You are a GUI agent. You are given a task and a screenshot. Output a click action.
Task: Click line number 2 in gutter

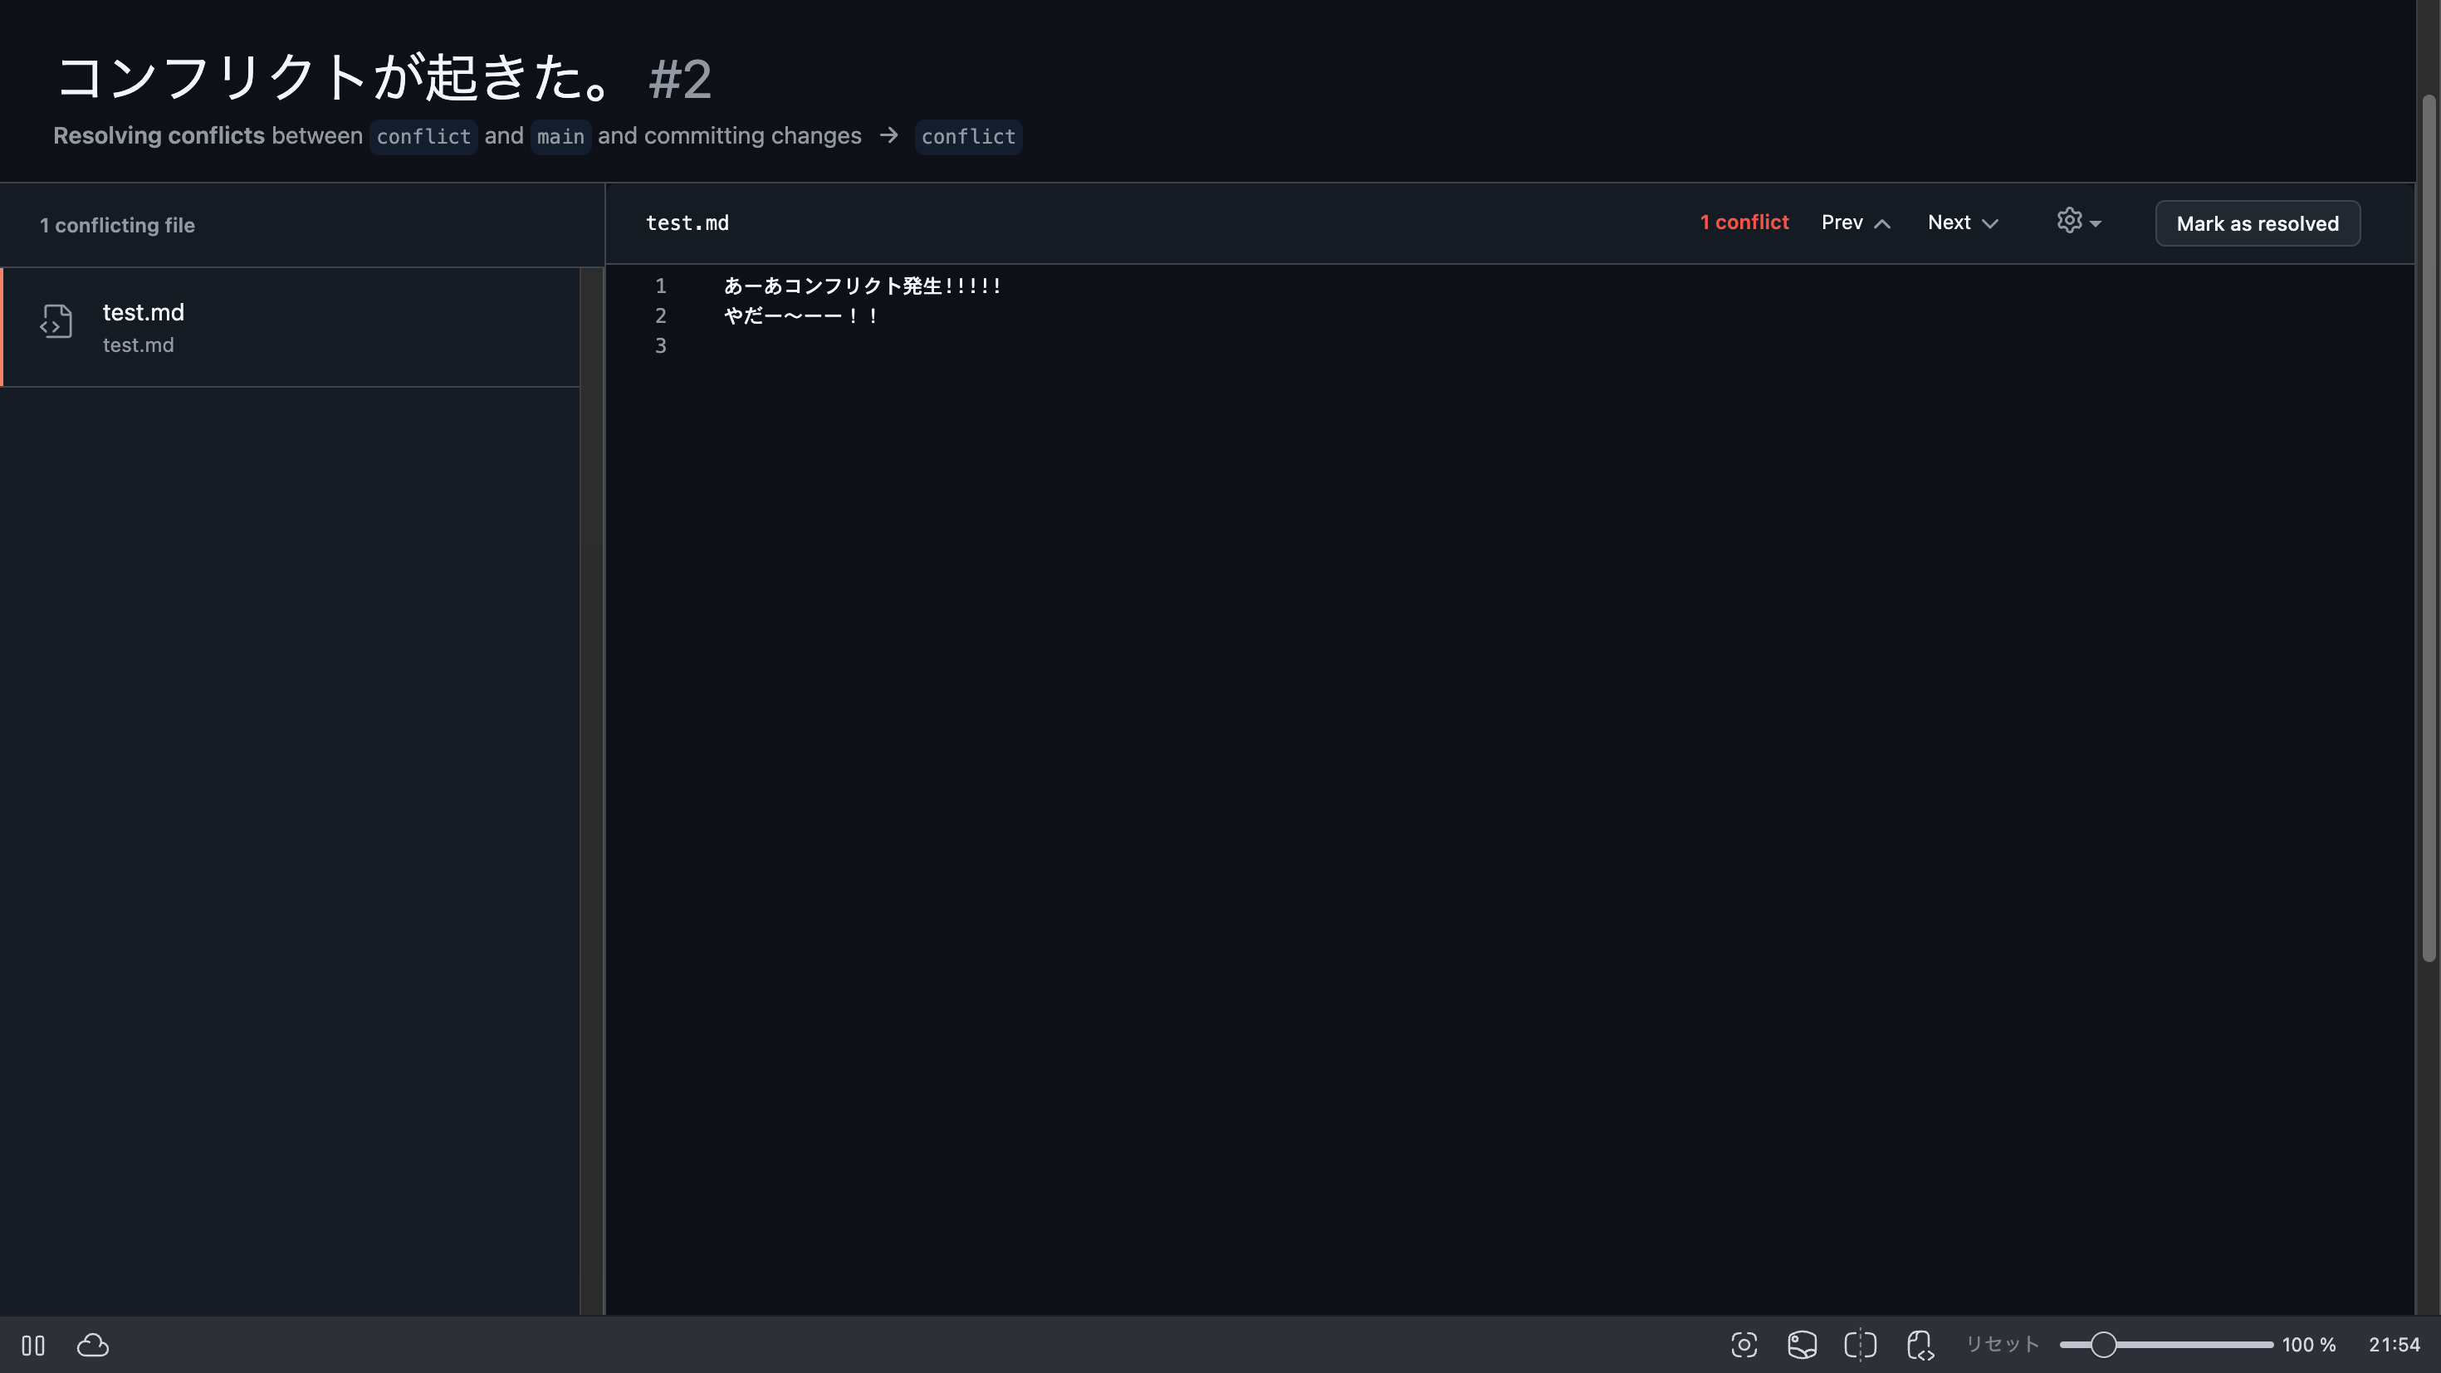660,315
